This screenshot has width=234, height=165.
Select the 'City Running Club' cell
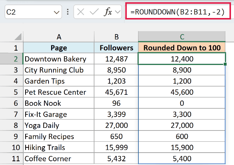click(59, 70)
